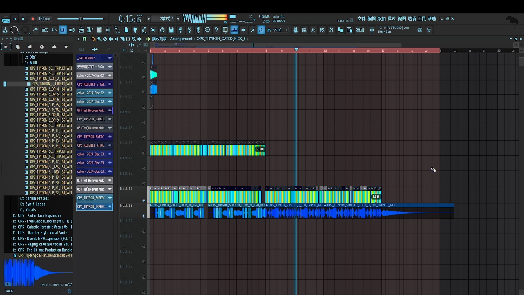This screenshot has height=295, width=524.
Task: Open the 帮助 menu
Action: [x=432, y=19]
